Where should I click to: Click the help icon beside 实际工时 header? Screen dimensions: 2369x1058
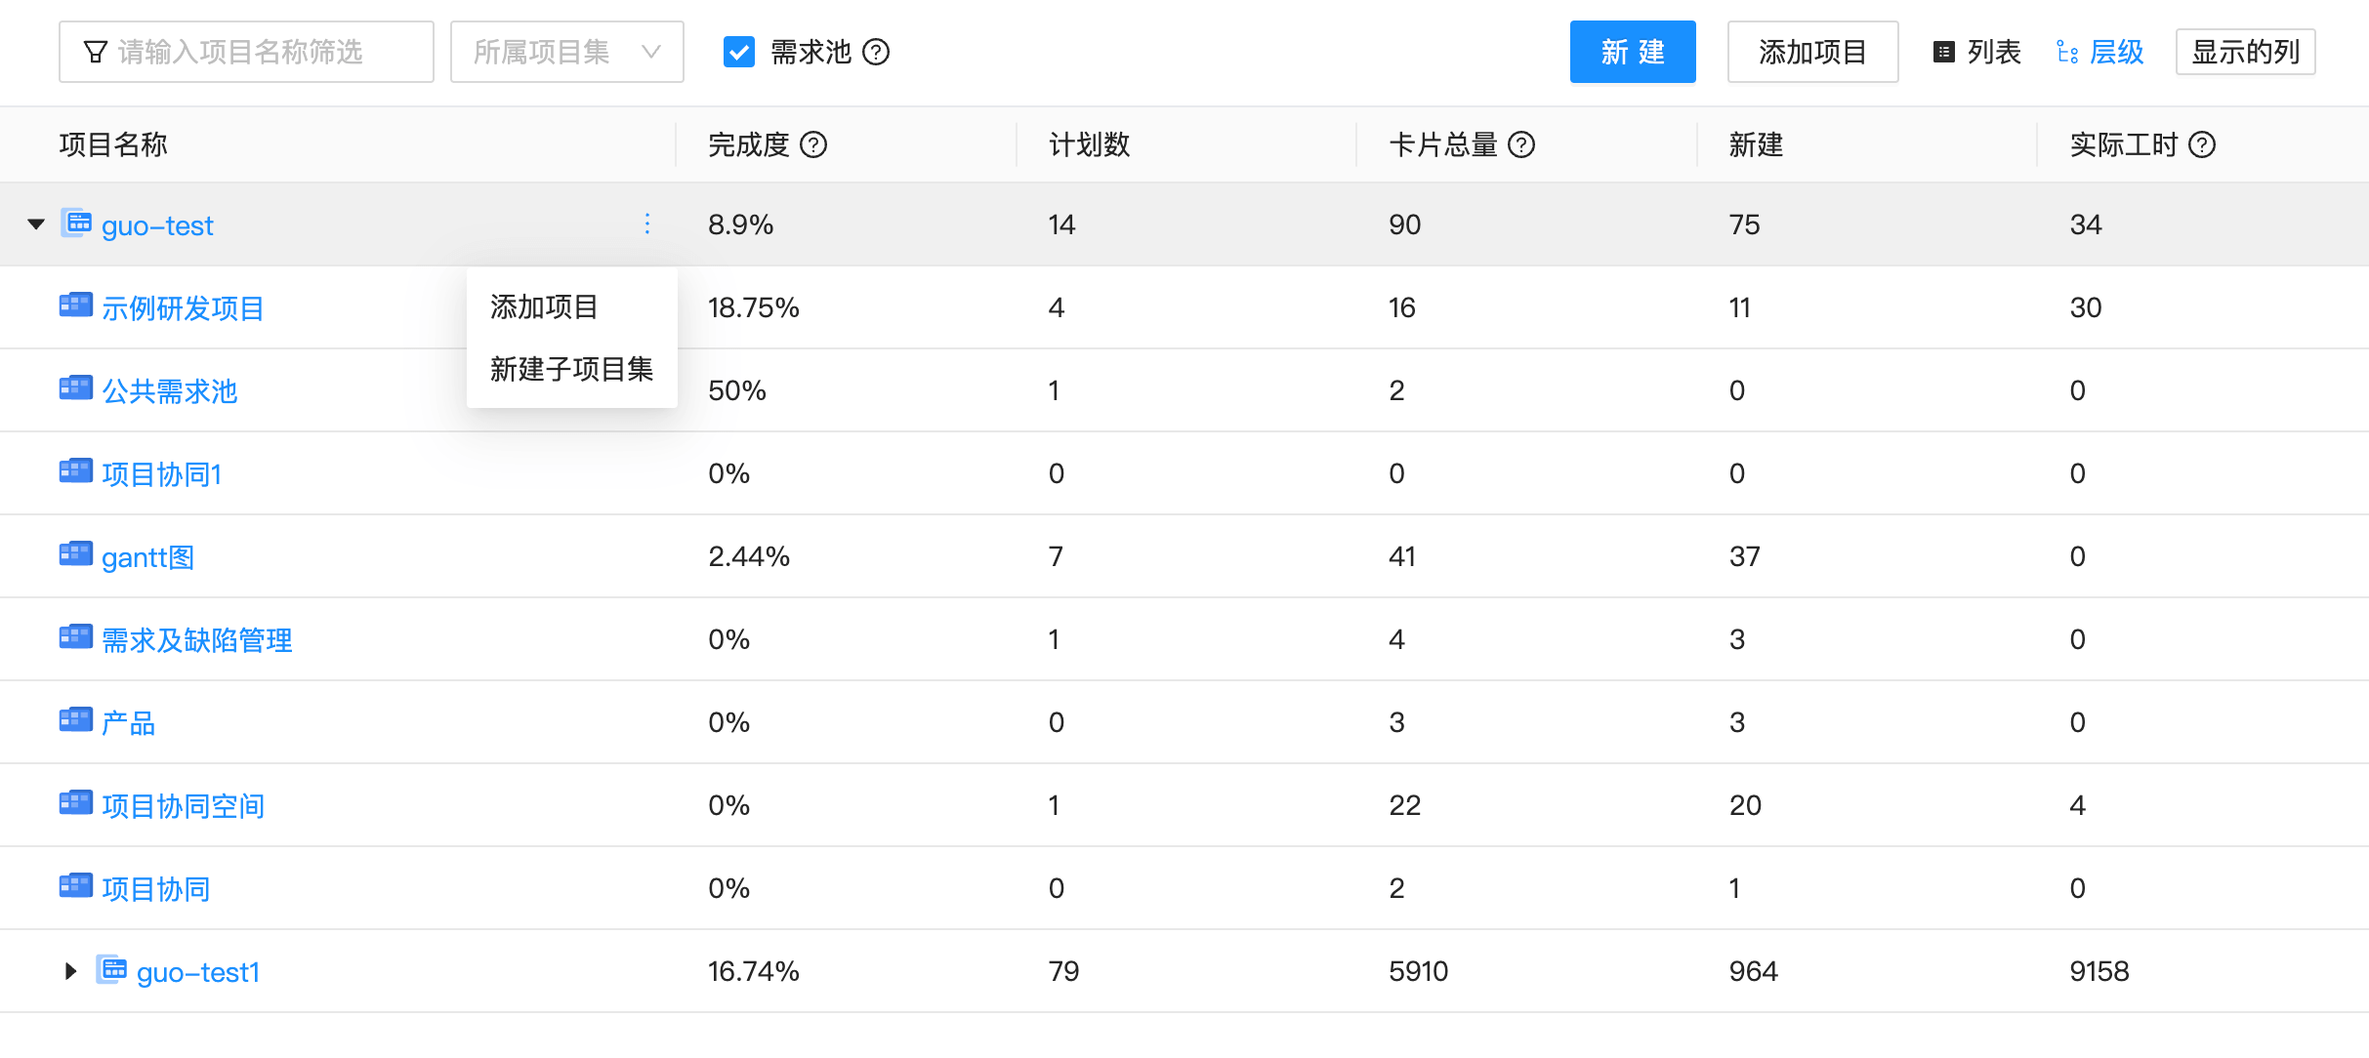point(2203,144)
